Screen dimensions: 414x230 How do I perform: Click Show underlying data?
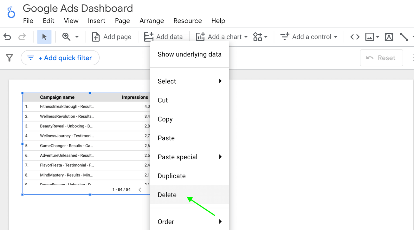click(189, 54)
